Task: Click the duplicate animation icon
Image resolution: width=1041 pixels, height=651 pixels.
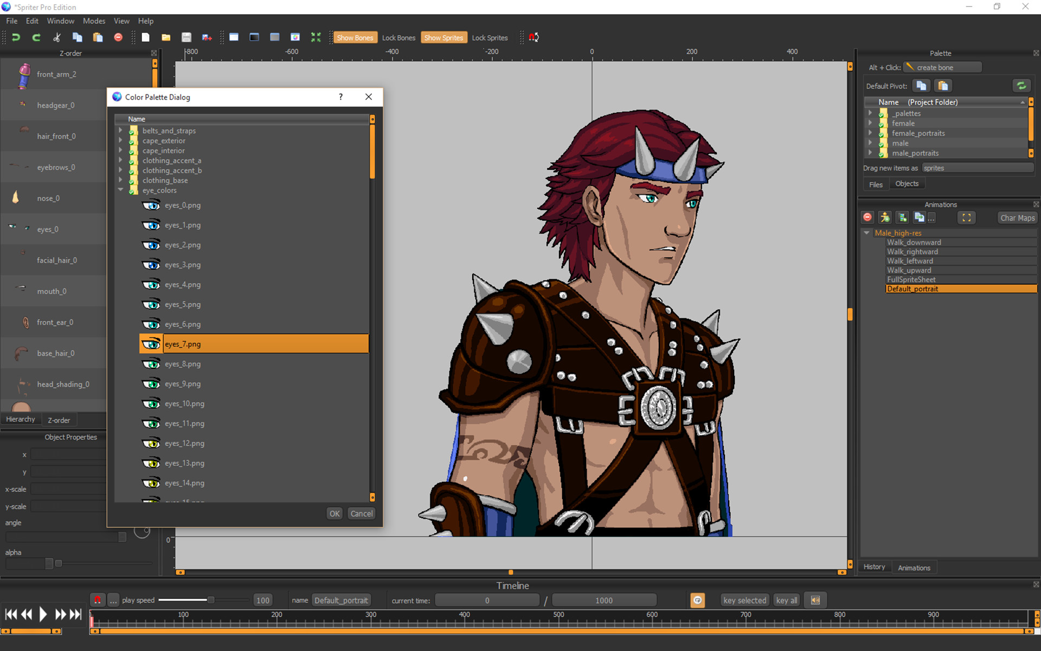Action: coord(920,217)
